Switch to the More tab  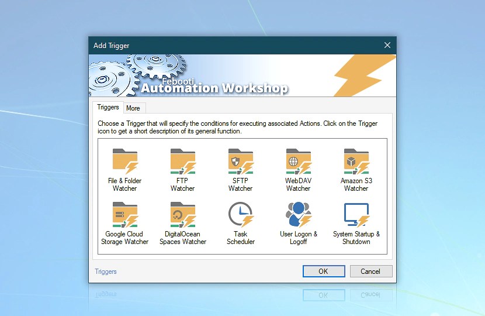133,108
